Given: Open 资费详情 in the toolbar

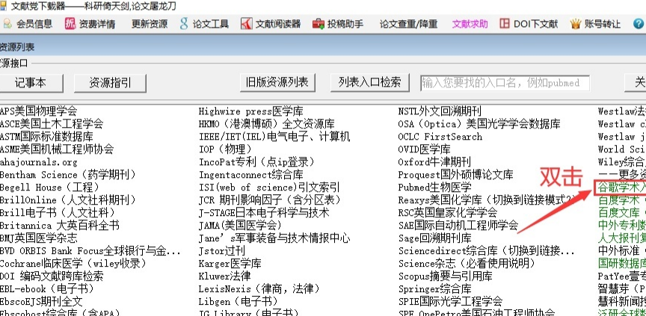Looking at the screenshot, I should click(x=96, y=24).
